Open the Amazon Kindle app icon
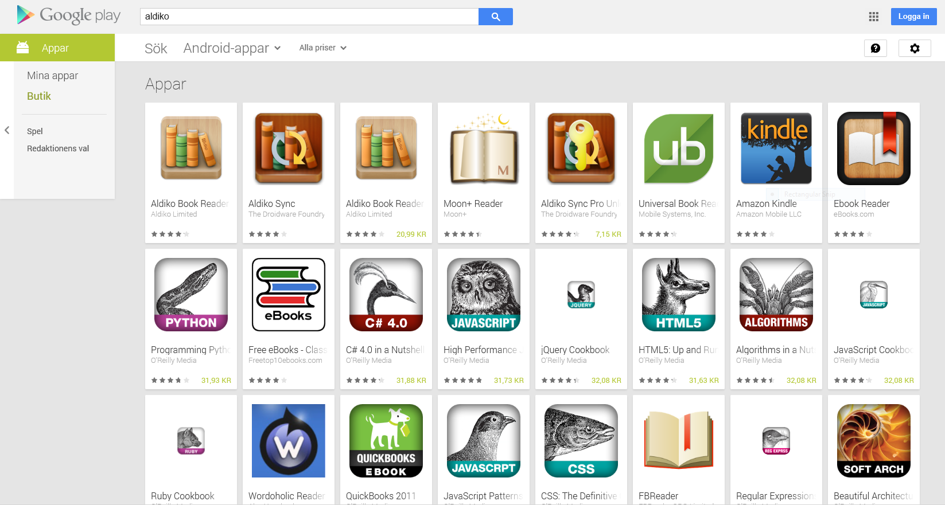Viewport: 945px width, 505px height. click(x=776, y=148)
